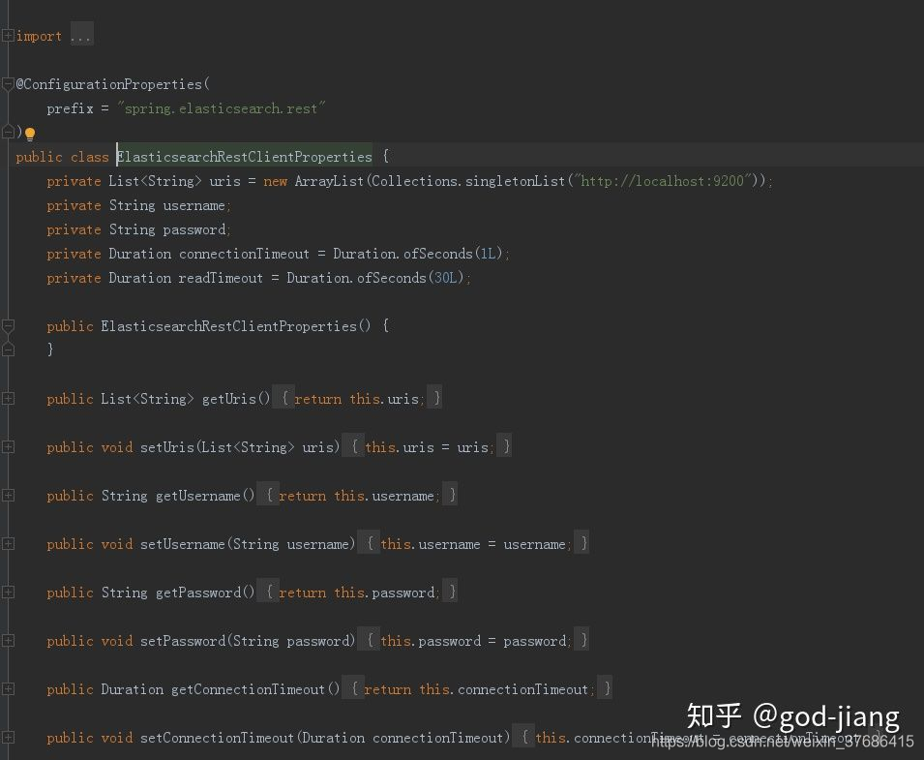924x760 pixels.
Task: Click the getConnectionTimeout method name
Action: 248,689
